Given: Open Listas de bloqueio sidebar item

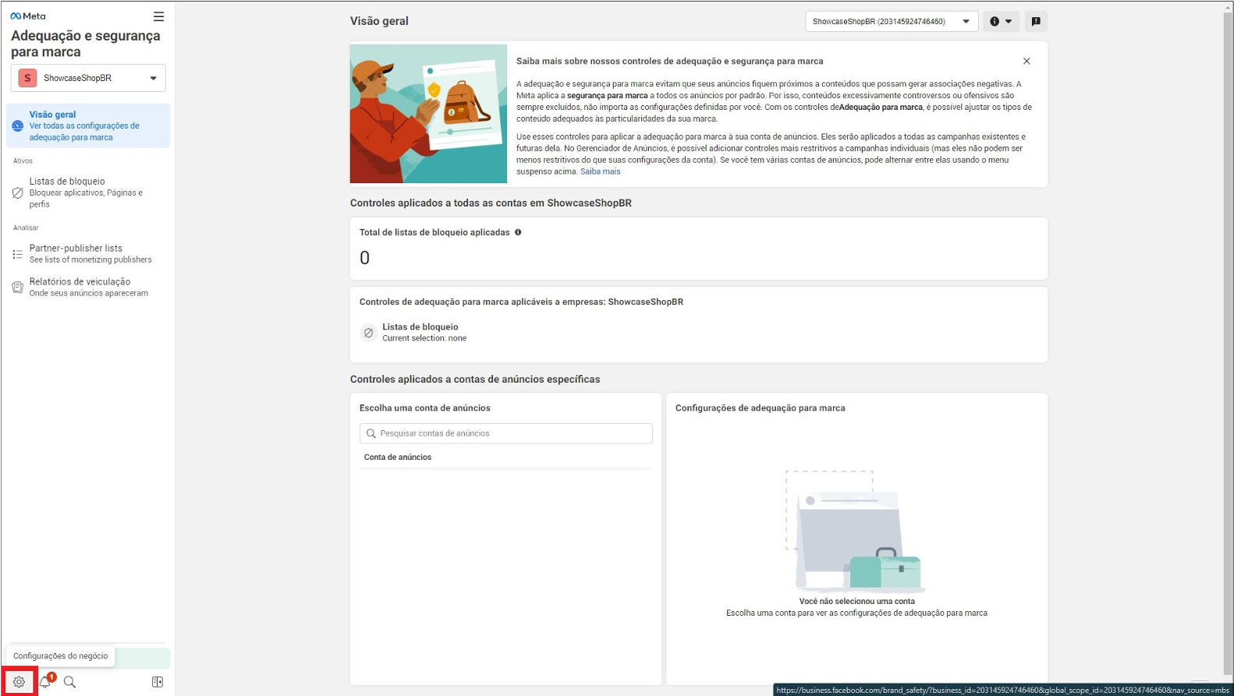Looking at the screenshot, I should [x=86, y=192].
